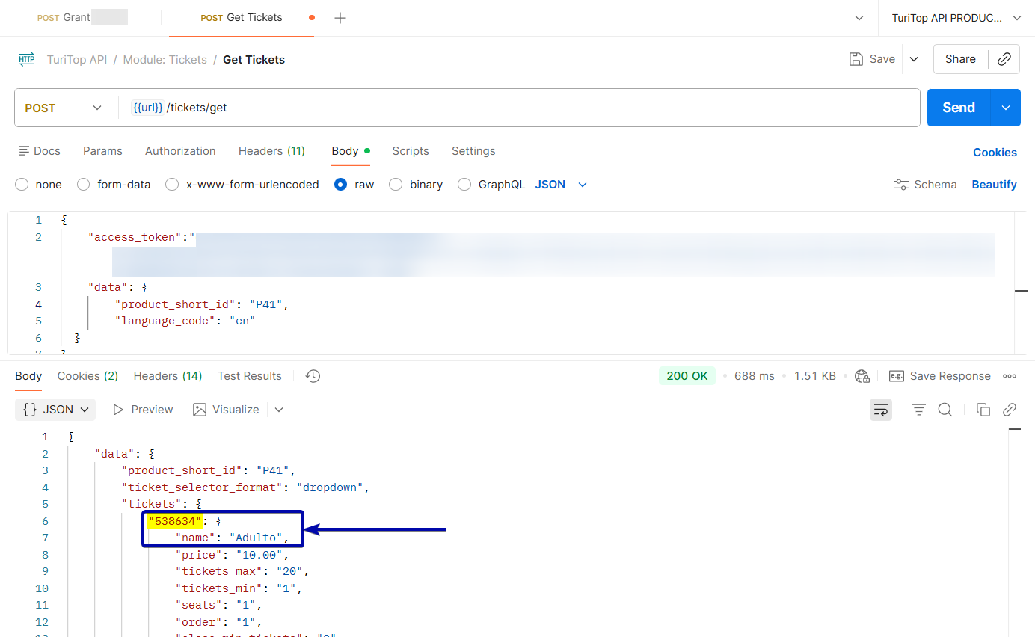Click the Send button

pos(958,108)
